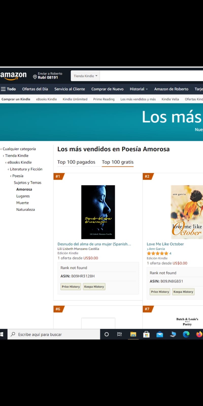This screenshot has height=406, width=203.
Task: Go back to Poesía category
Action: coord(18,176)
